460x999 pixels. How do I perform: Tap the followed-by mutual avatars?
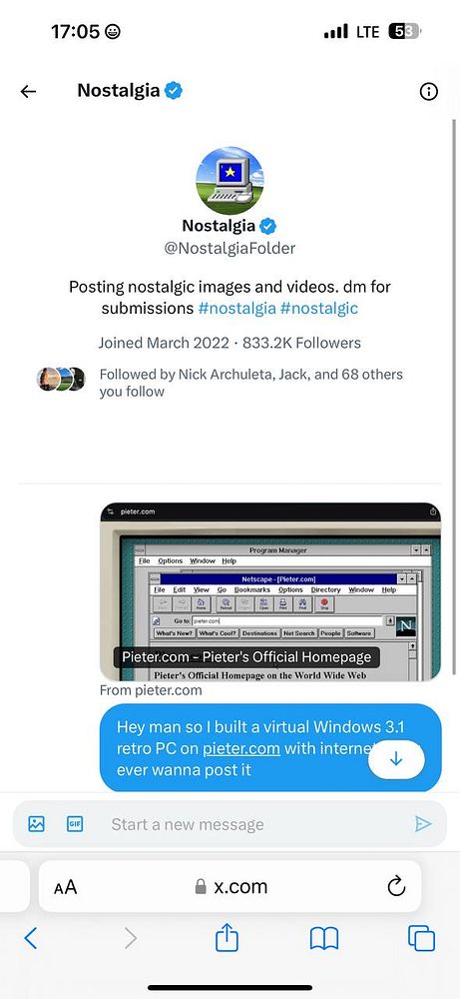pos(61,379)
